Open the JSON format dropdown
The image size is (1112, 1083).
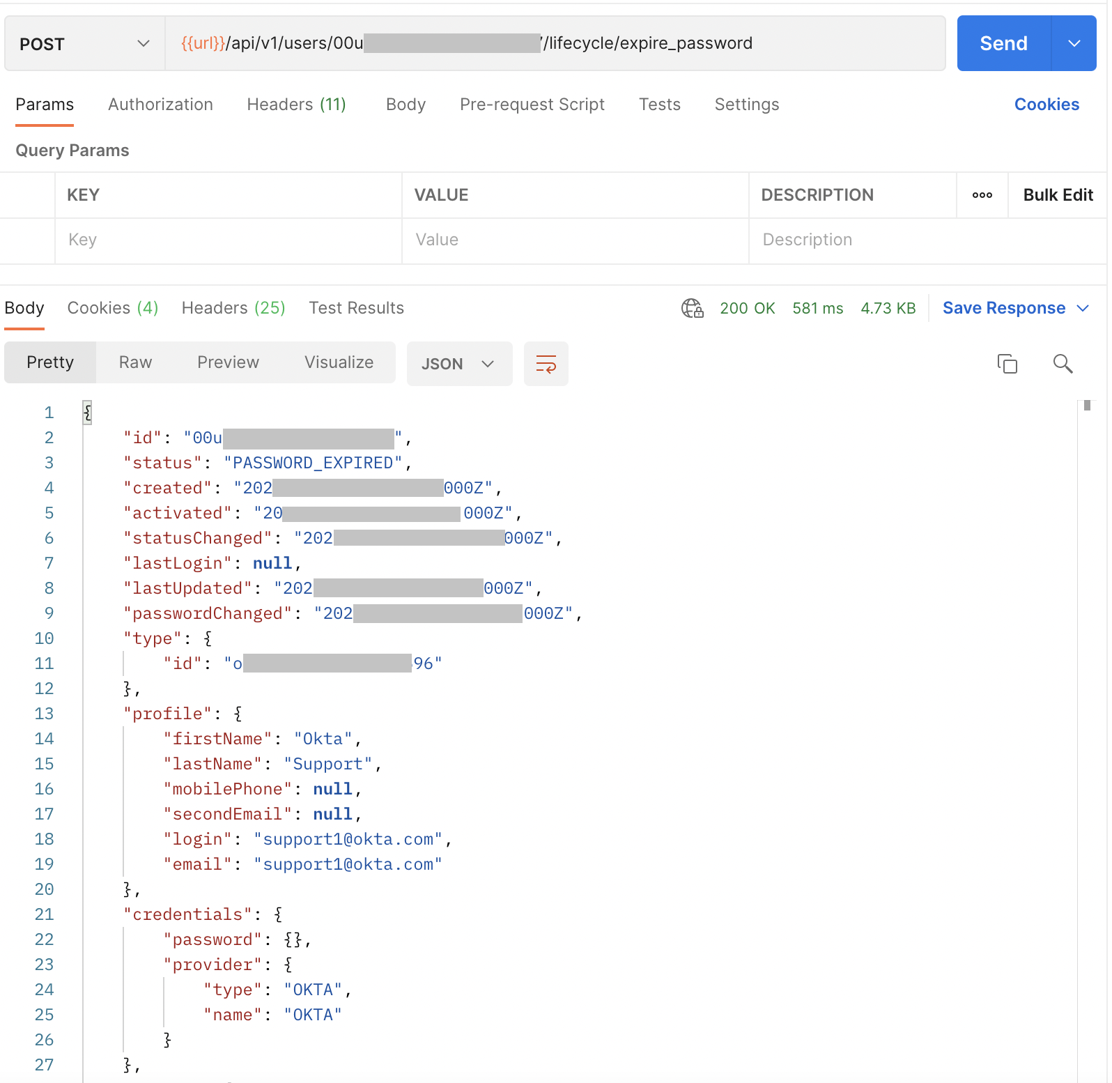tap(459, 364)
